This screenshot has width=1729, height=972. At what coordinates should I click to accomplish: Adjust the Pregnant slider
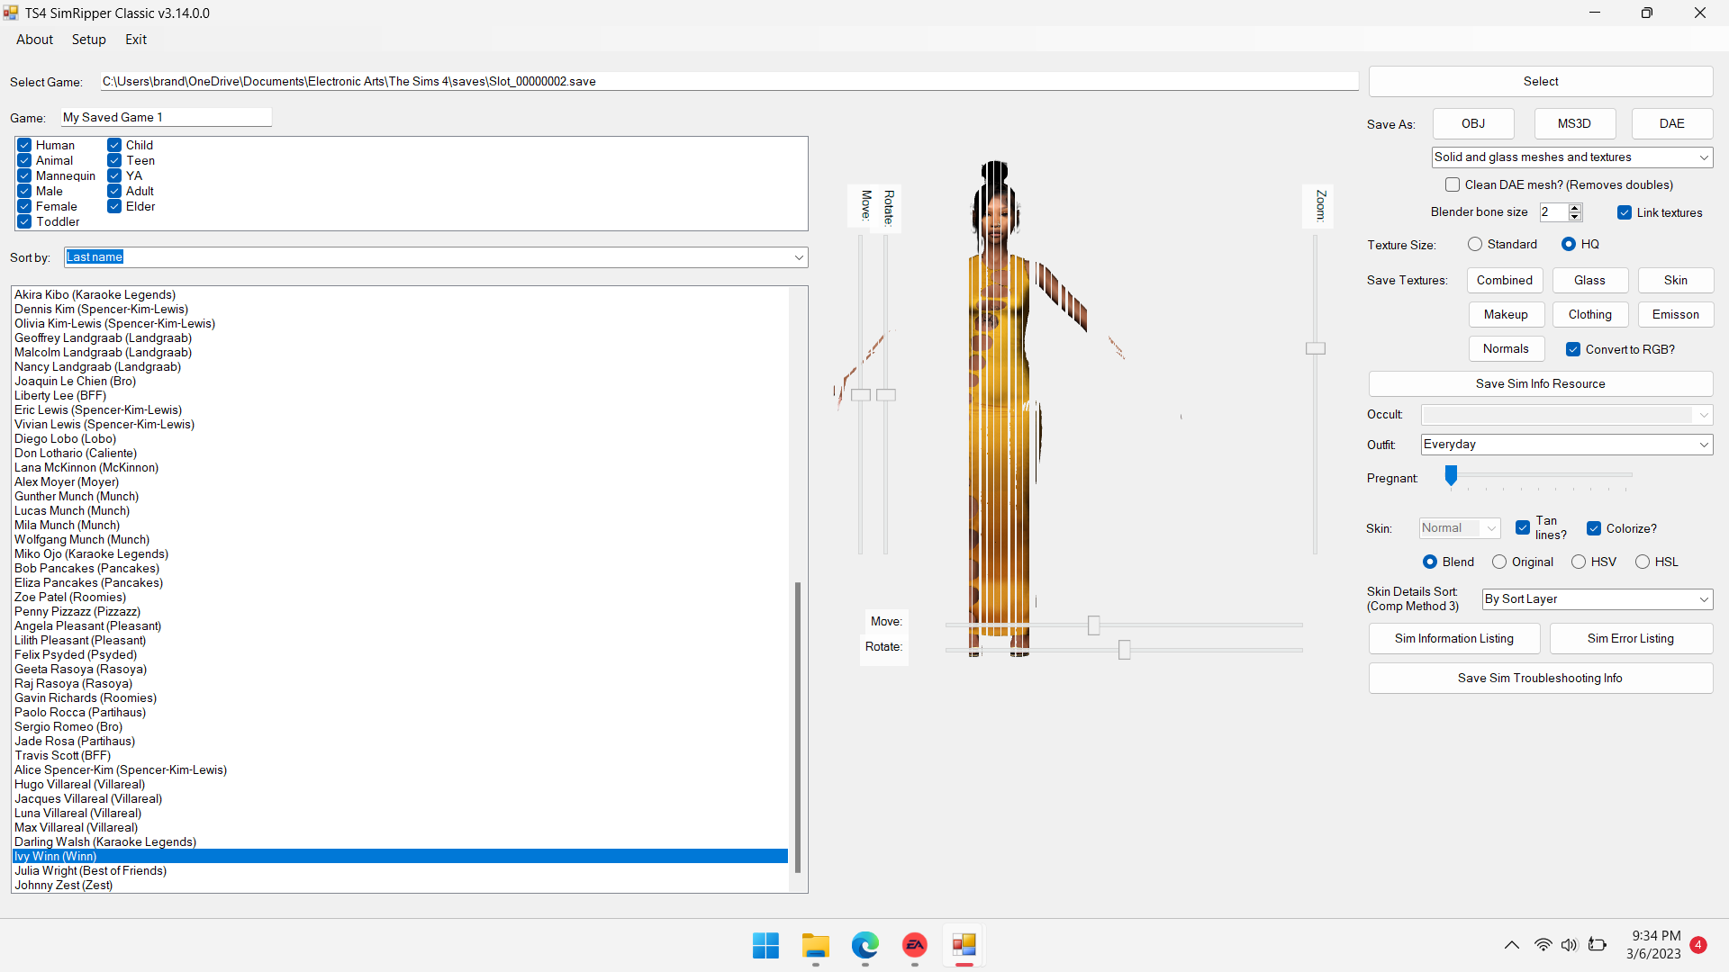click(1450, 476)
